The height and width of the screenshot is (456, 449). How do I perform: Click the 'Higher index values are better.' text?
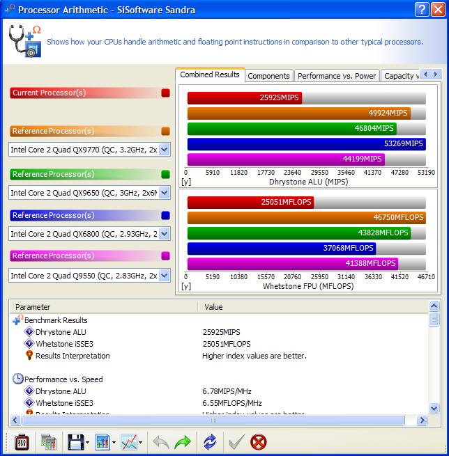[254, 356]
